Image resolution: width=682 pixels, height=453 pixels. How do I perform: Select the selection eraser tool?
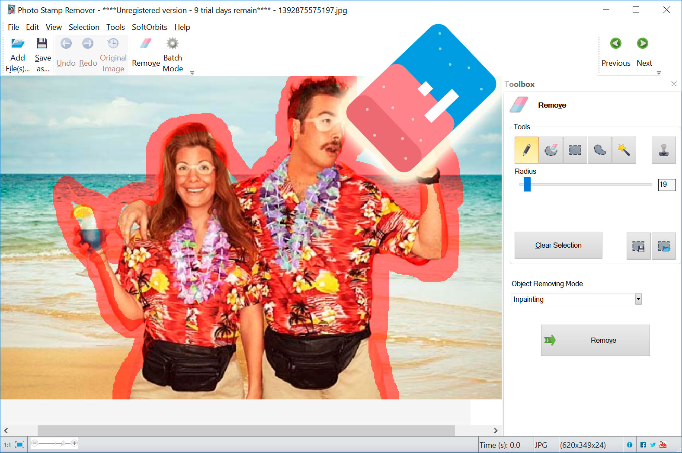(x=551, y=150)
